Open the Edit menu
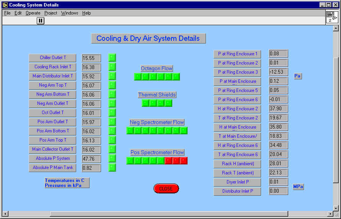This screenshot has height=219, width=341. [18, 13]
